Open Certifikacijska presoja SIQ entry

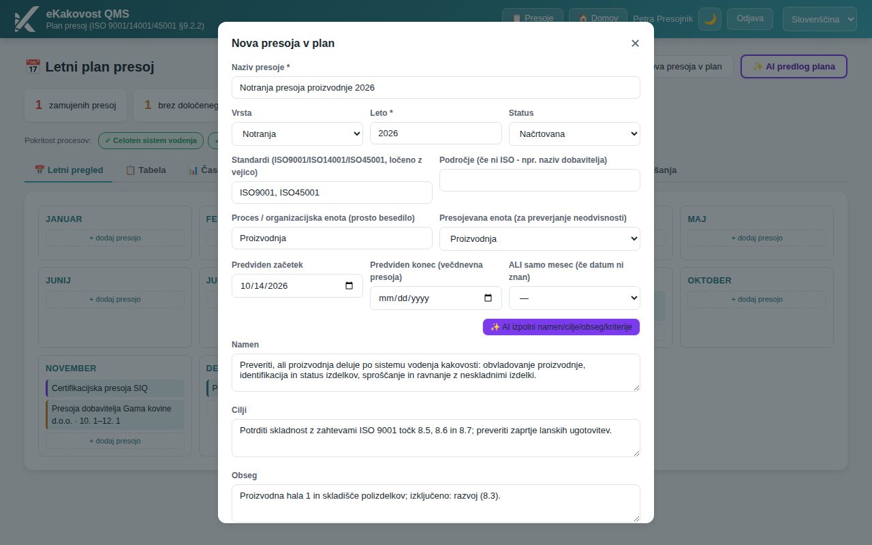click(115, 388)
